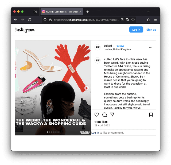The height and width of the screenshot is (165, 171).
Task: Advance to next carousel image arrow
Action: pos(87,88)
